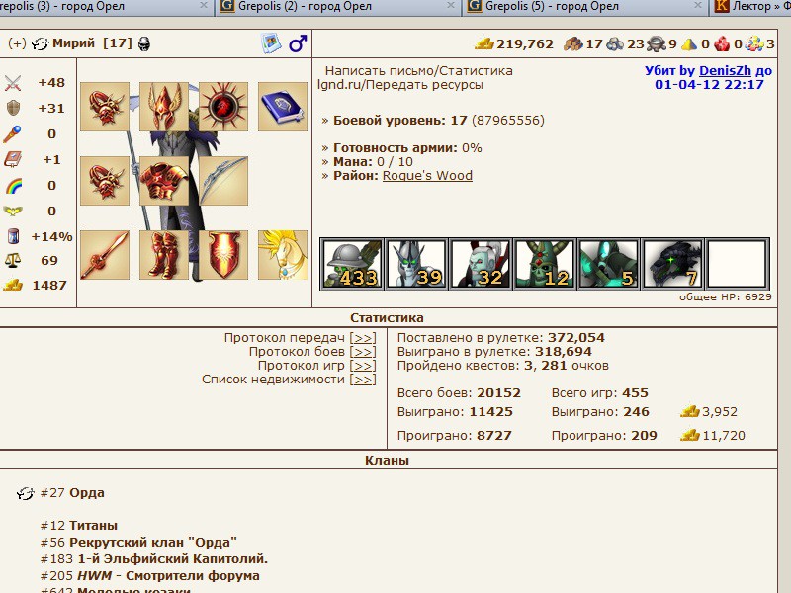
Task: Click the second-row red amulet item
Action: coord(105,181)
